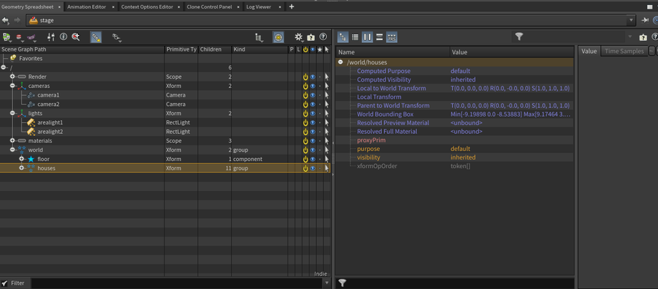The width and height of the screenshot is (658, 289).
Task: Click the TRS display icon in details toolbar
Action: (391, 37)
